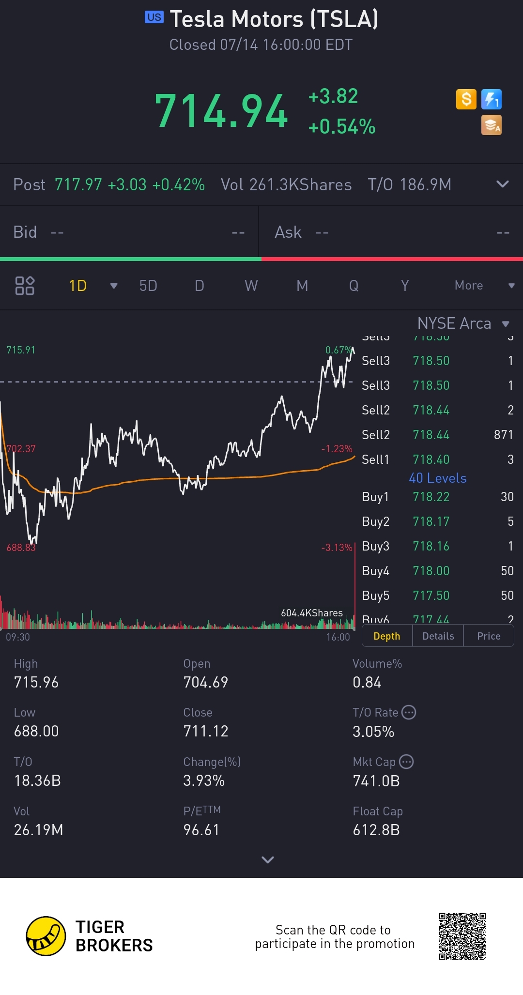Expand the post-market info row chevron
This screenshot has height=995, width=523.
(x=503, y=184)
